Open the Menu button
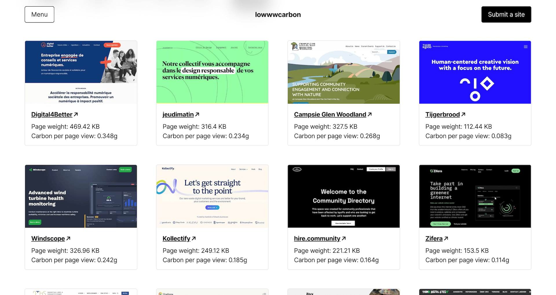Viewport: 556px width, 295px height. [39, 14]
